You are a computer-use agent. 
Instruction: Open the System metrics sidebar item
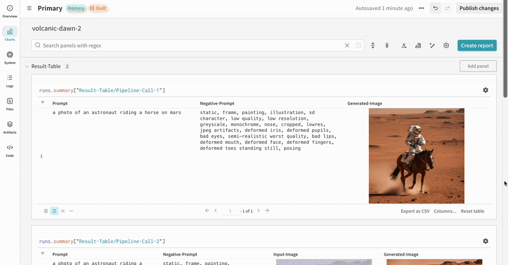pos(10,58)
